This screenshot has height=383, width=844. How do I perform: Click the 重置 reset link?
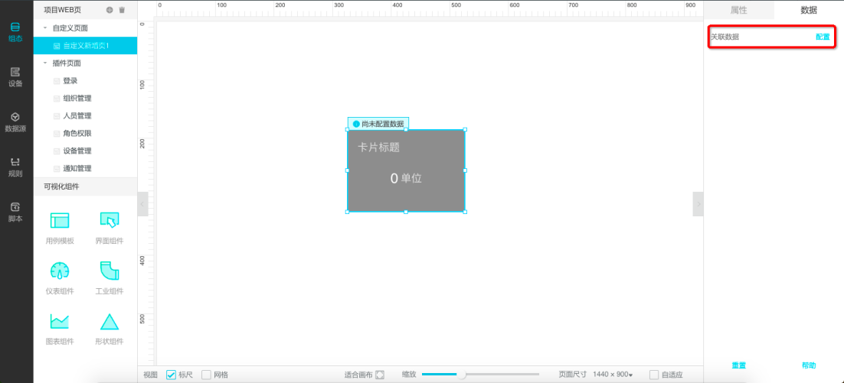[x=738, y=365]
